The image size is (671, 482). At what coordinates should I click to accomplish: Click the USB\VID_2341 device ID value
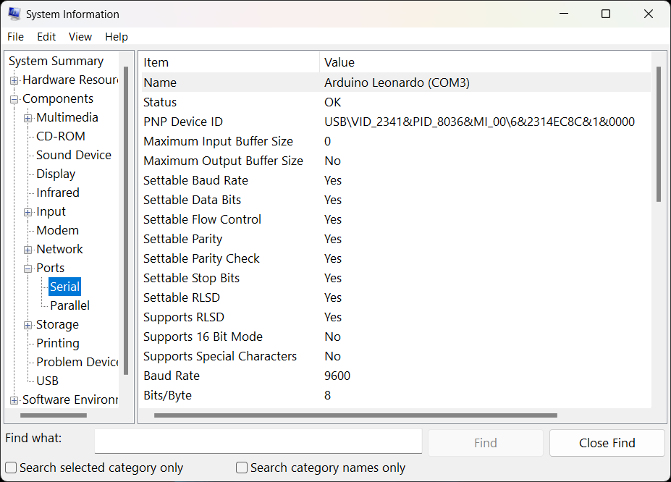pyautogui.click(x=479, y=122)
